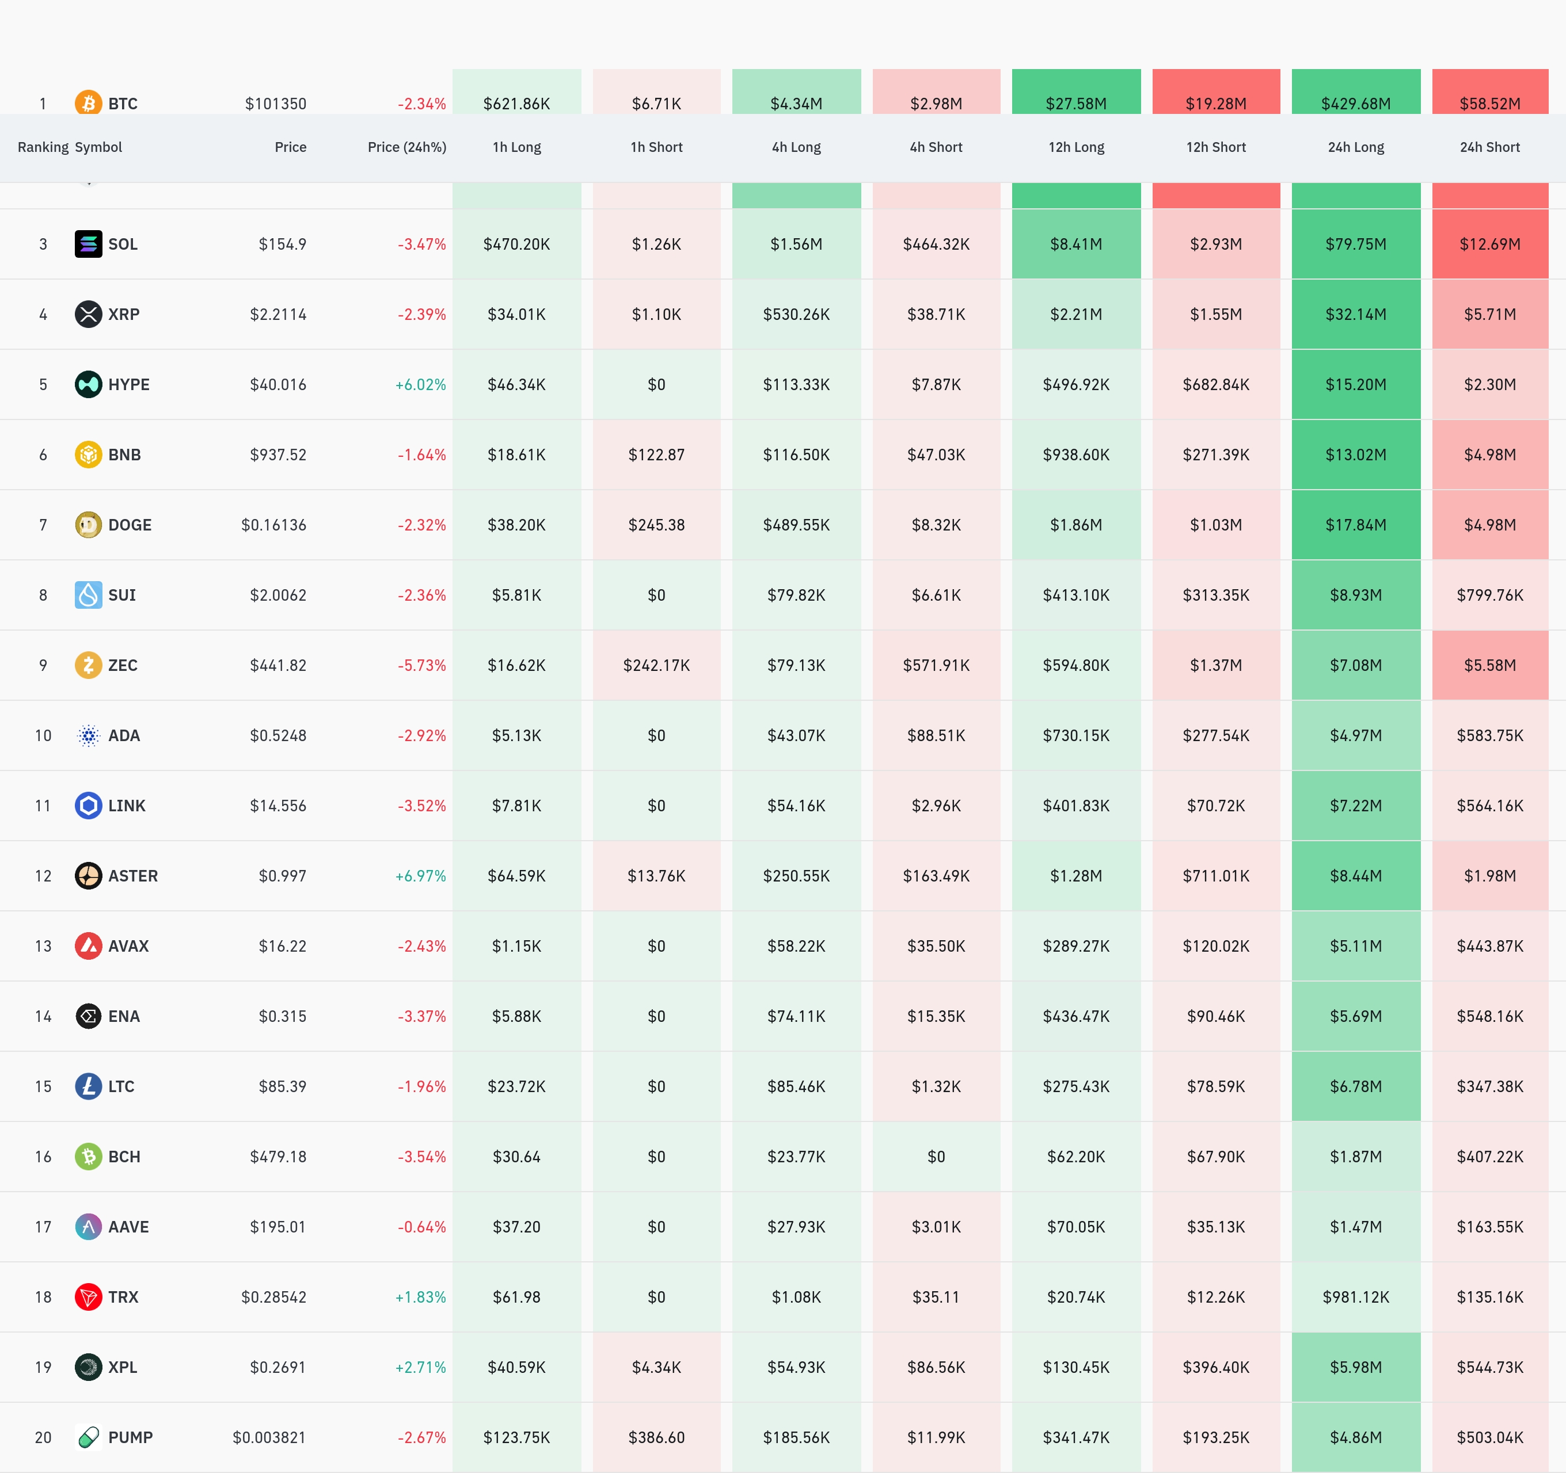The height and width of the screenshot is (1473, 1566).
Task: Click SOL 24h Short $12.69M cell
Action: tap(1489, 244)
